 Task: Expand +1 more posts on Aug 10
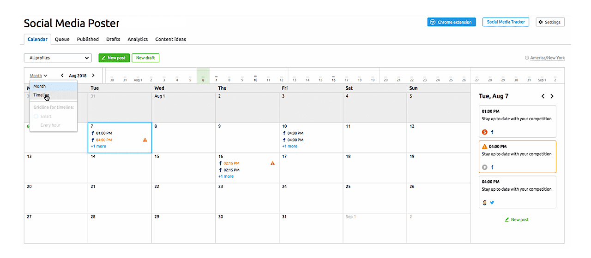[x=289, y=147]
